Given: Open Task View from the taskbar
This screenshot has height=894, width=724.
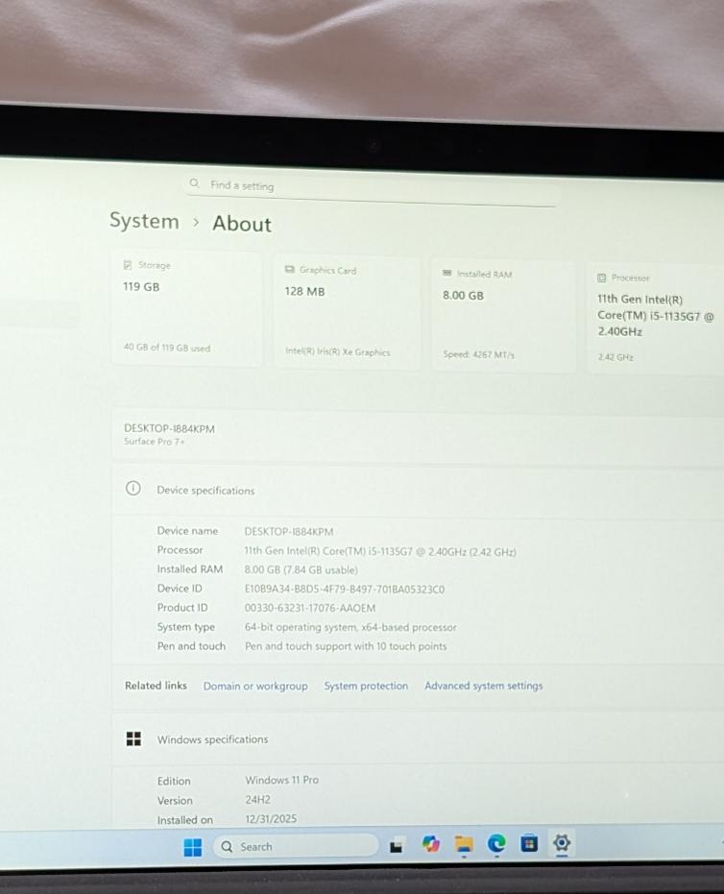Looking at the screenshot, I should point(397,846).
